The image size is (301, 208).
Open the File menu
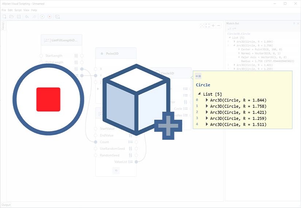click(4, 10)
